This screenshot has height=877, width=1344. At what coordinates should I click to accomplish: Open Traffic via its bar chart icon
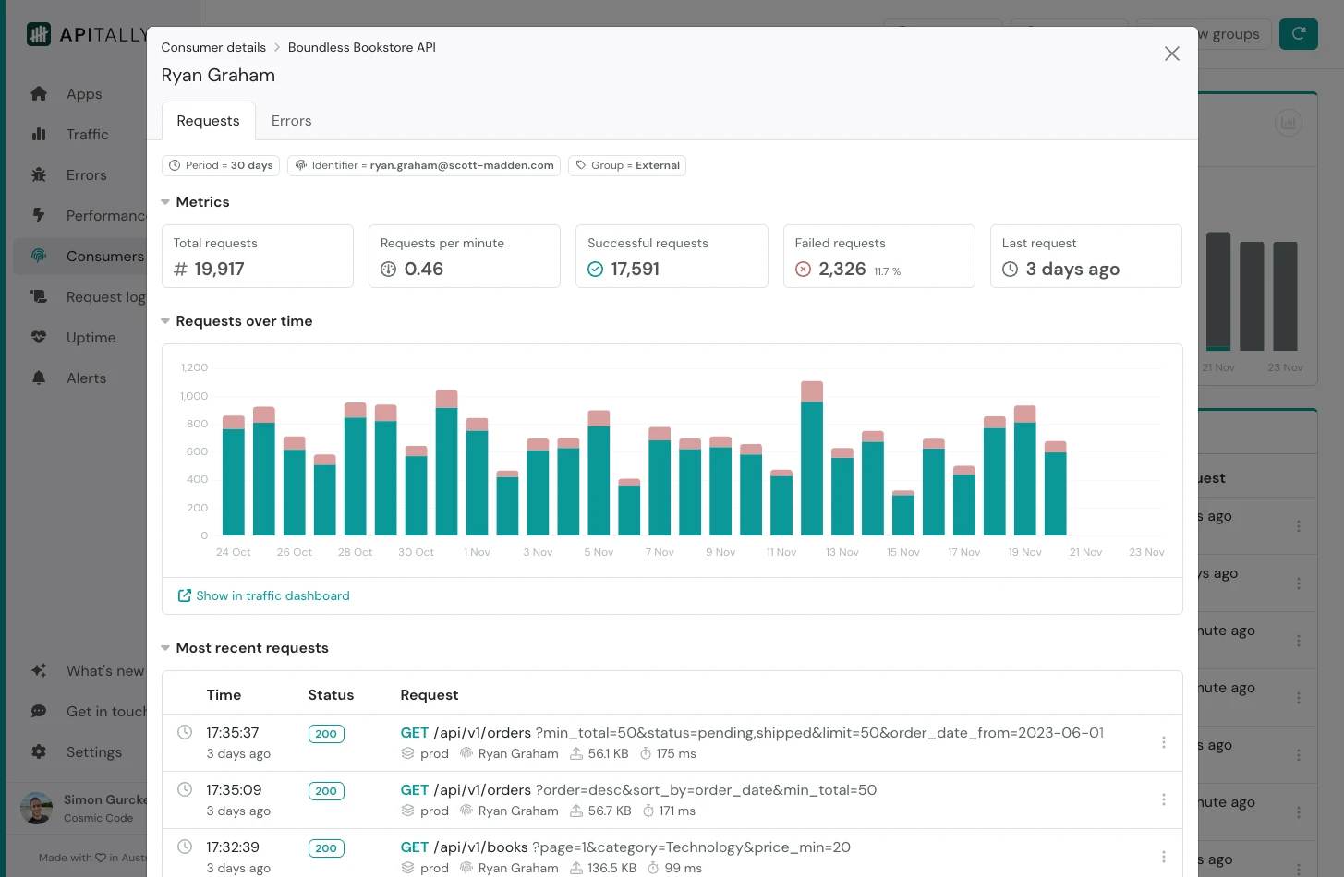pos(39,135)
